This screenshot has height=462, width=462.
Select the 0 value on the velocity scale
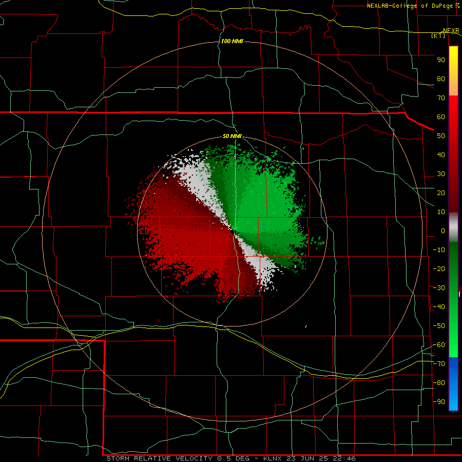point(443,230)
